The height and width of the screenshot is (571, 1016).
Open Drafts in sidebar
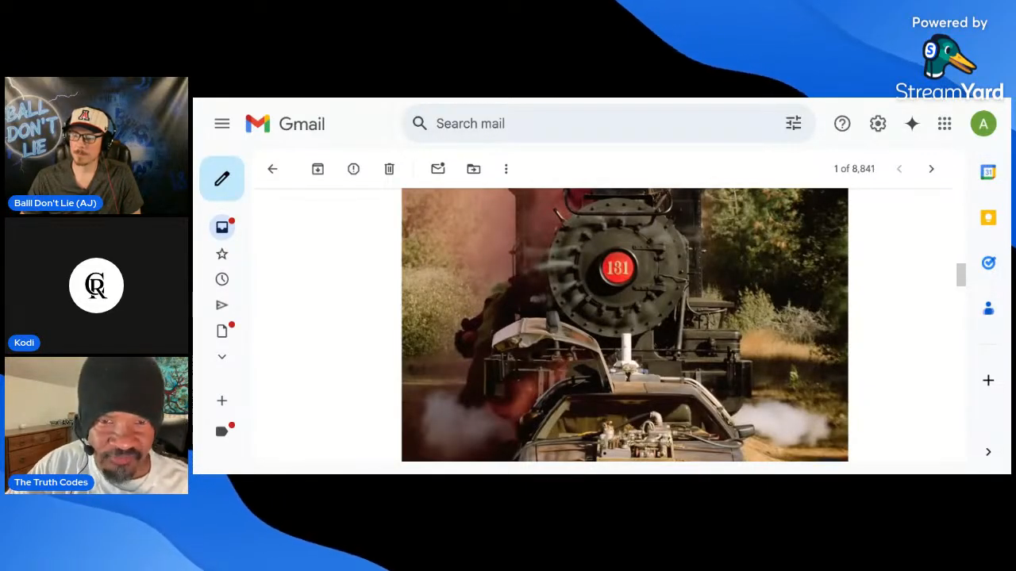pos(222,331)
